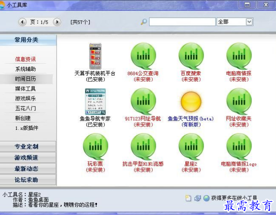This screenshot has width=276, height=219.
Task: Select the 游戏娱乐 category
Action: (26, 98)
